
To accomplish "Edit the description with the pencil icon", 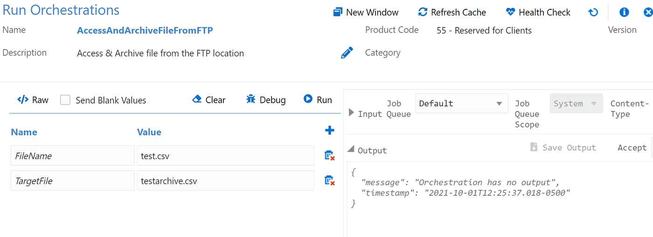I will point(347,53).
